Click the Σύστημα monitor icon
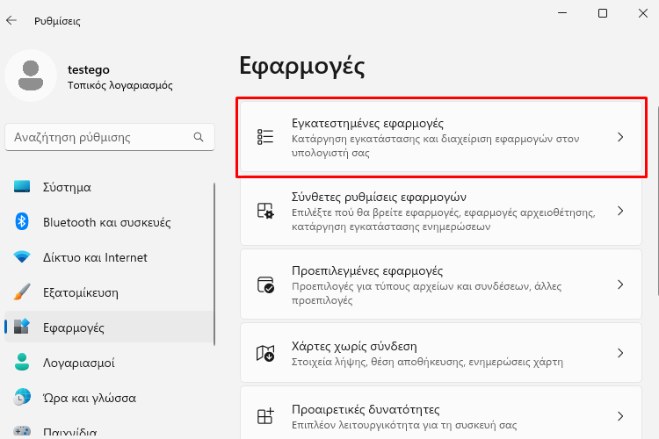The image size is (659, 439). click(x=22, y=186)
